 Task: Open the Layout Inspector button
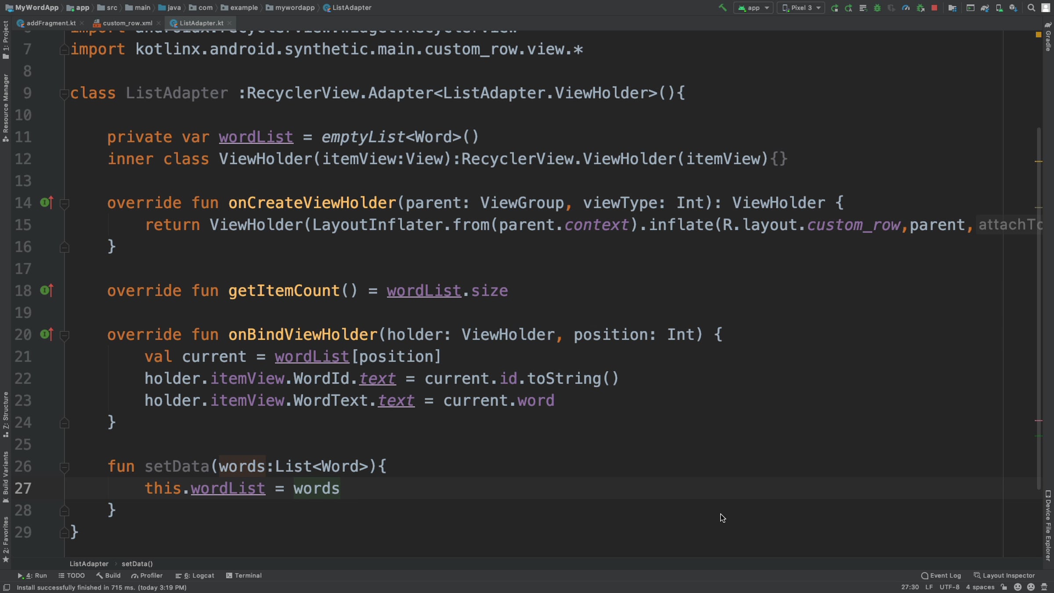1004,575
